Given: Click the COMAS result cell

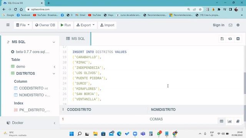Looking at the screenshot, I should 156,119.
